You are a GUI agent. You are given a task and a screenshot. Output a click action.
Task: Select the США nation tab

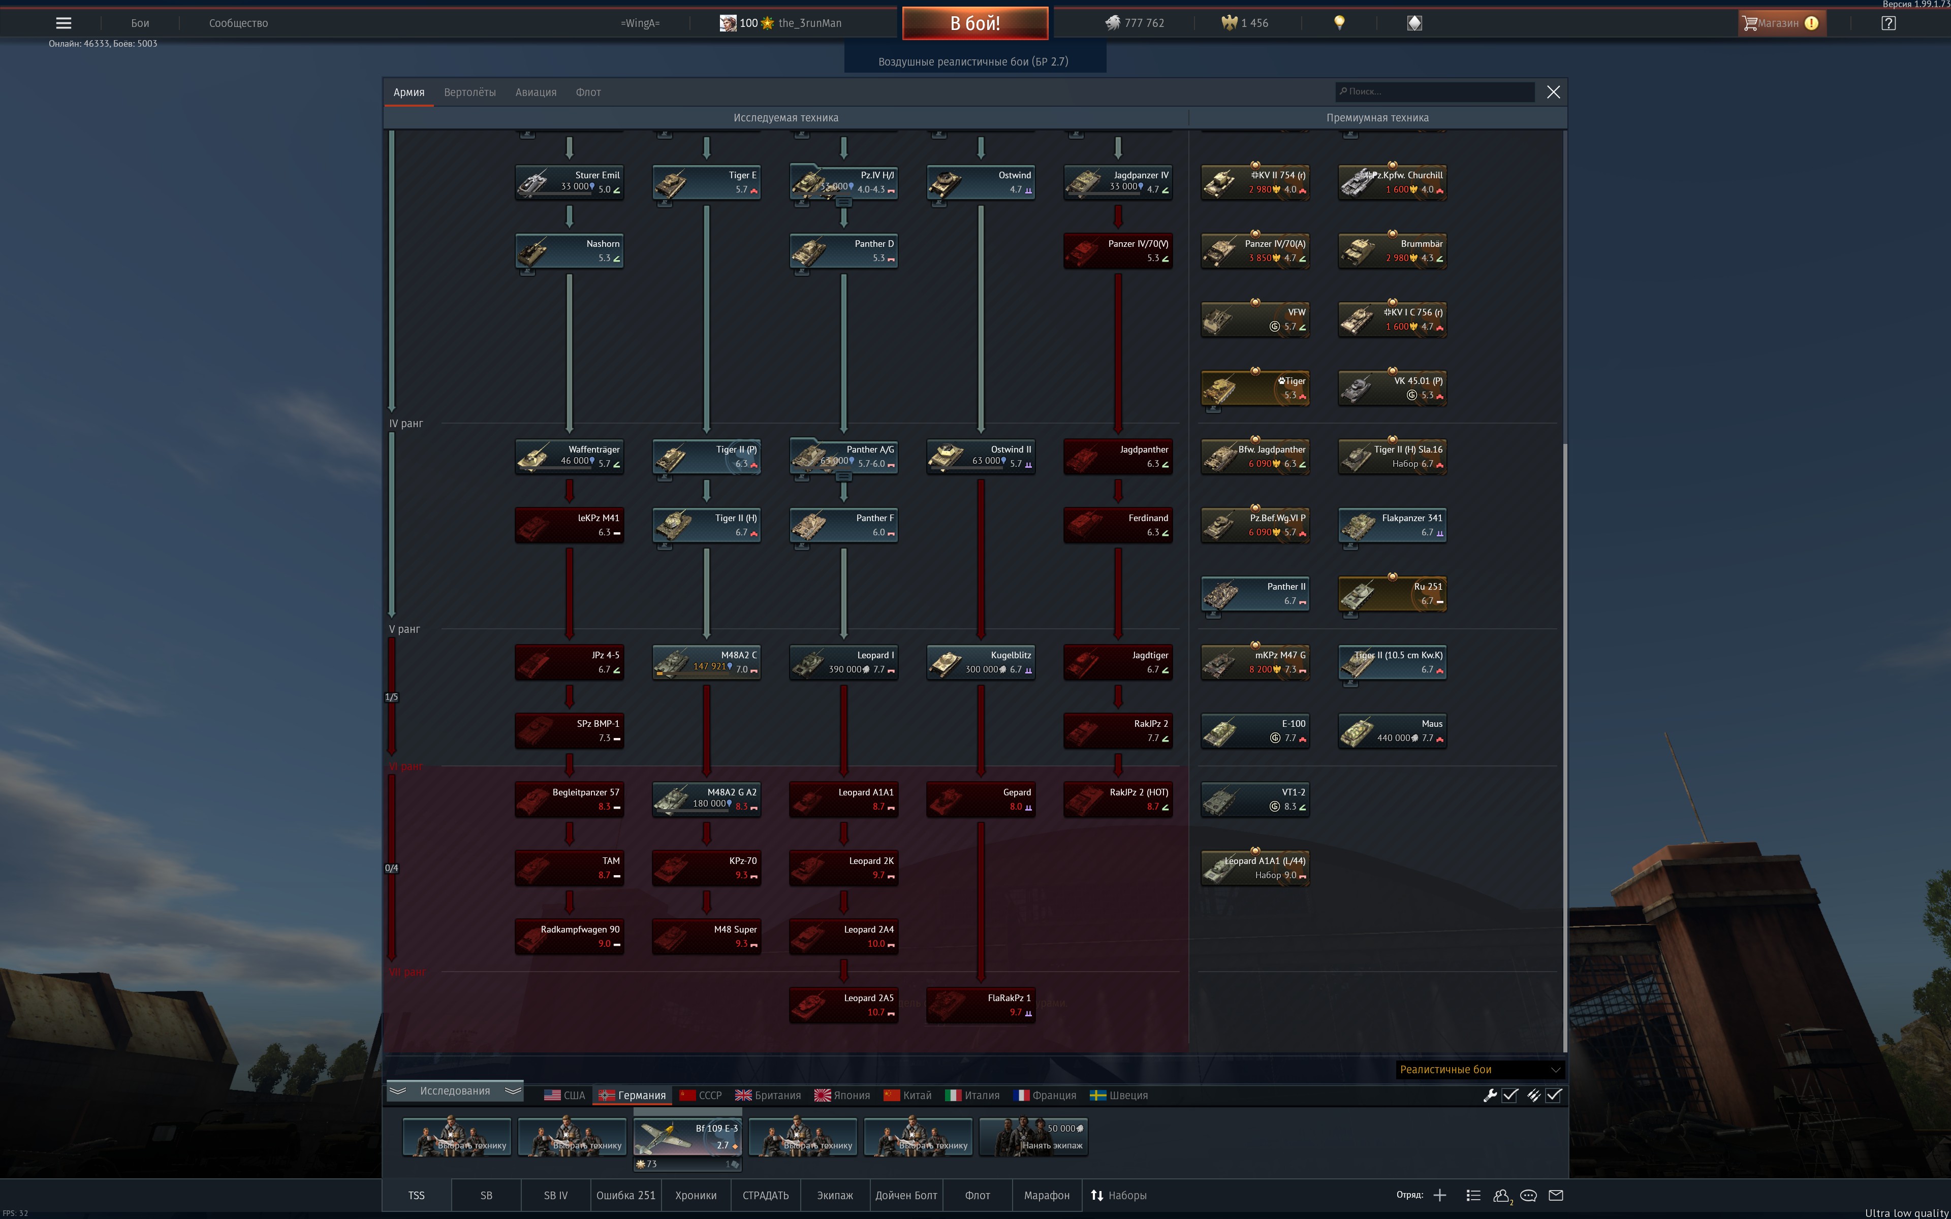(x=564, y=1095)
